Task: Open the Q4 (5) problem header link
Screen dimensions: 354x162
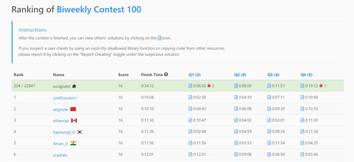Action: [307, 75]
